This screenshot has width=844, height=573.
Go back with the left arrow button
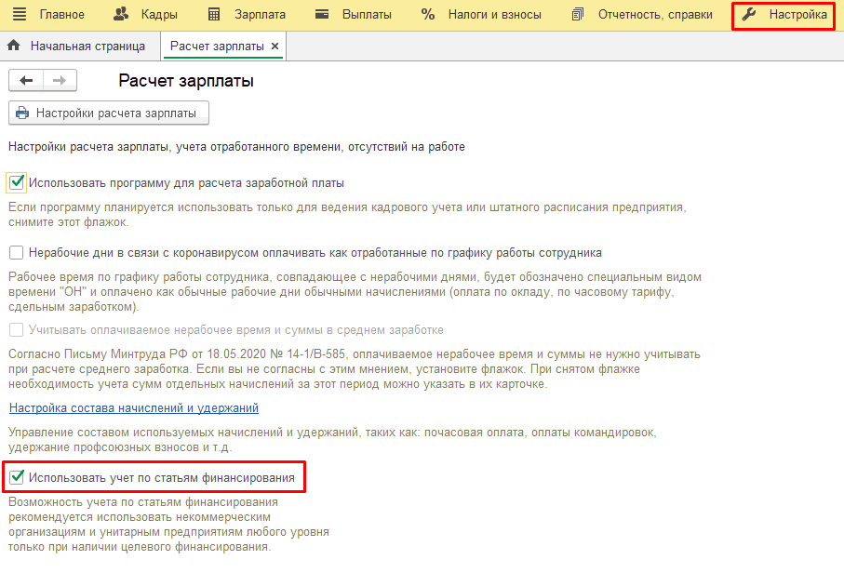[x=26, y=81]
